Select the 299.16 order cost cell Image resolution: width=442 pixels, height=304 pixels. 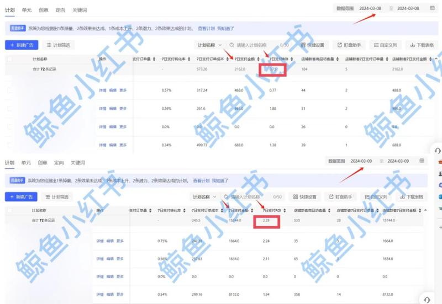[x=197, y=295]
